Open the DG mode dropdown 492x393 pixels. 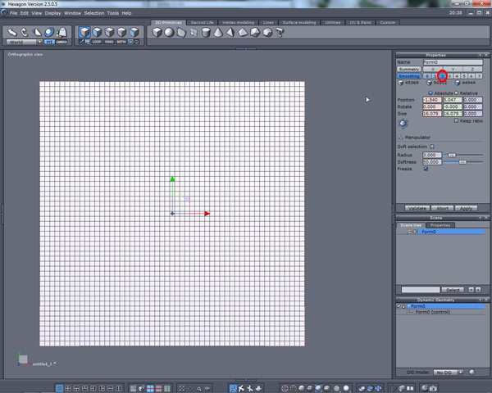[x=460, y=373]
